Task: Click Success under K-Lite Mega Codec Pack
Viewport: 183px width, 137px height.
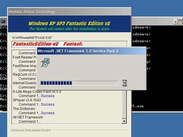Action: (48, 96)
